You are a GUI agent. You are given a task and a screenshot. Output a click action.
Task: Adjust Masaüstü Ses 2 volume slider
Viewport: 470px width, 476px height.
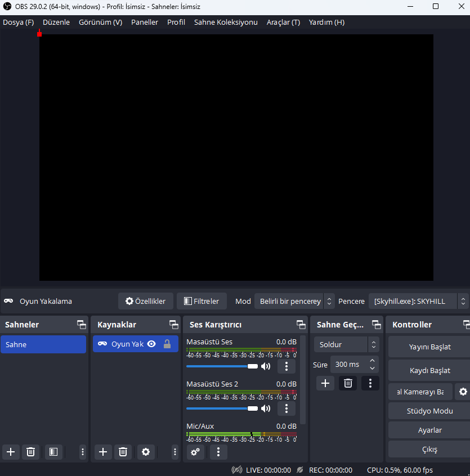pos(222,408)
